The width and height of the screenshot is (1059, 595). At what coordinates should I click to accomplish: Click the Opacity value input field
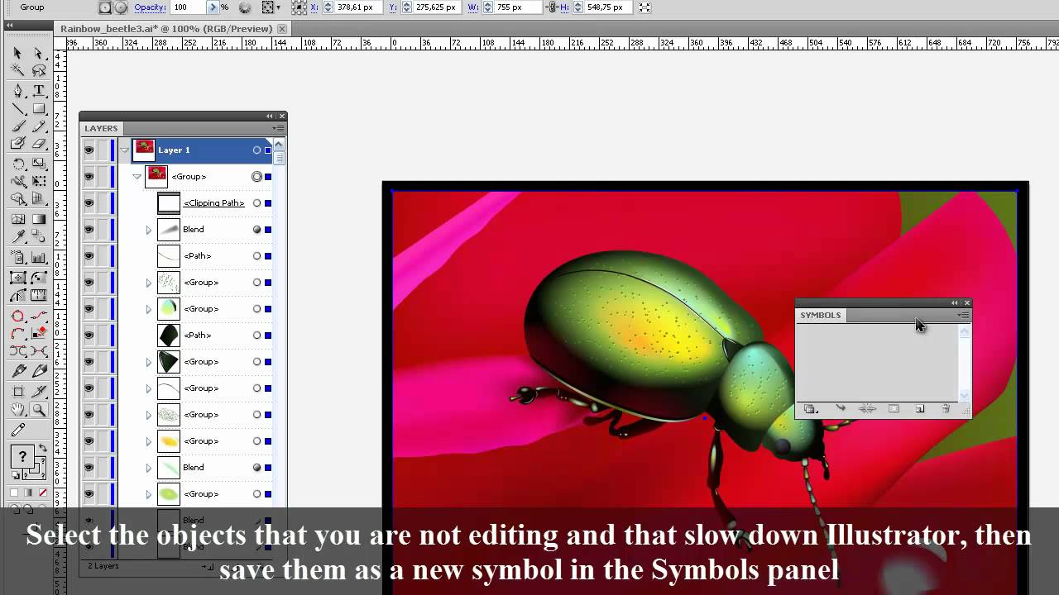point(187,7)
